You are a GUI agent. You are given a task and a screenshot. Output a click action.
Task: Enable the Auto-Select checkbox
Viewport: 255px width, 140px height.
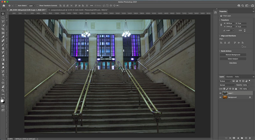tap(16, 5)
